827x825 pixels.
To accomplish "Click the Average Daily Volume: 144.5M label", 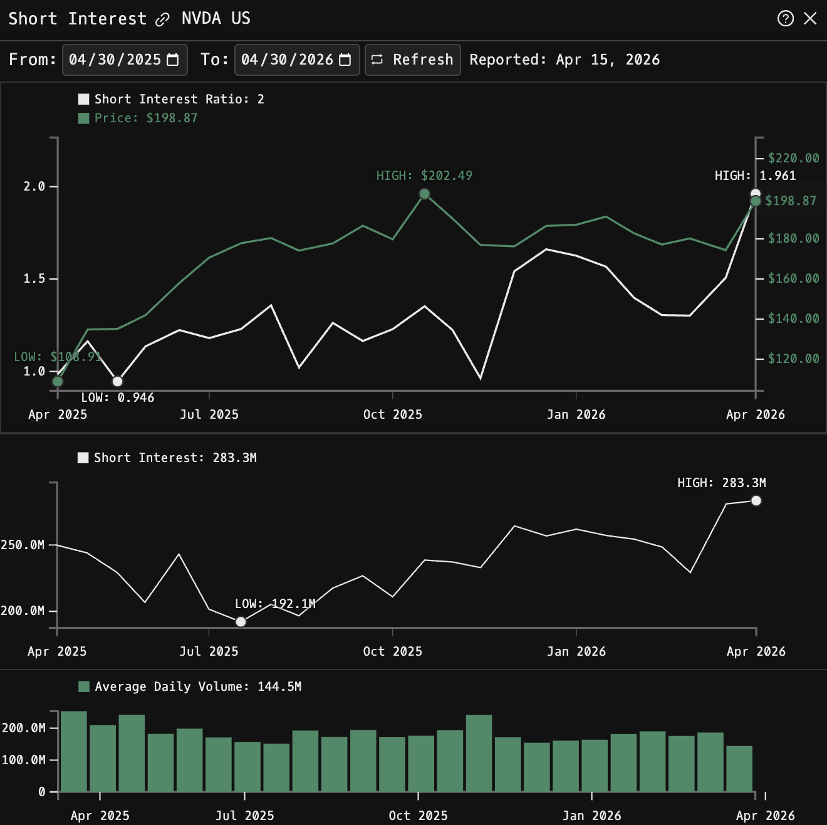I will [198, 686].
